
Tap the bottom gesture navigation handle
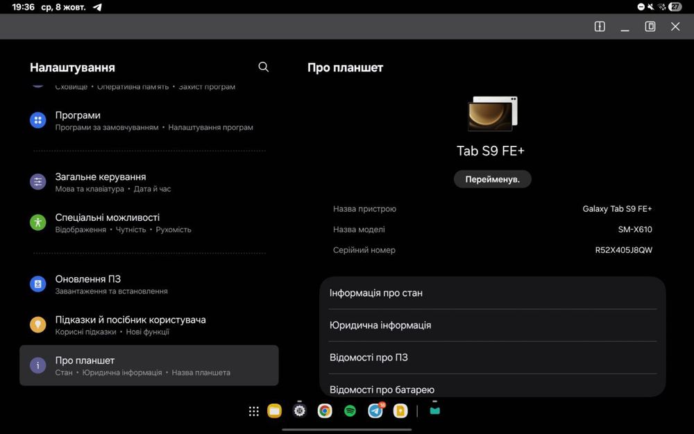pyautogui.click(x=347, y=429)
